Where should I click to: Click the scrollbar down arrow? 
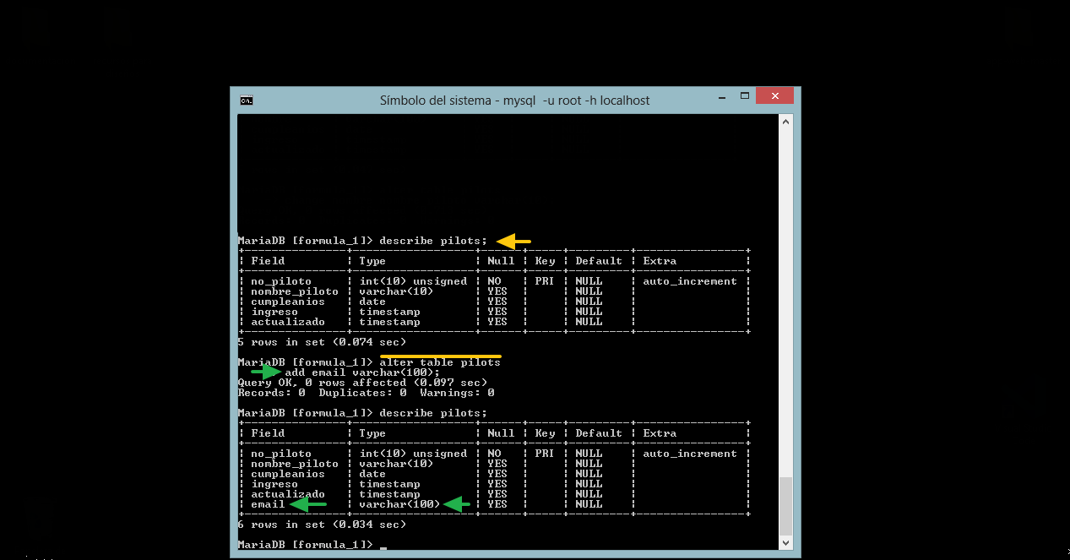click(785, 542)
